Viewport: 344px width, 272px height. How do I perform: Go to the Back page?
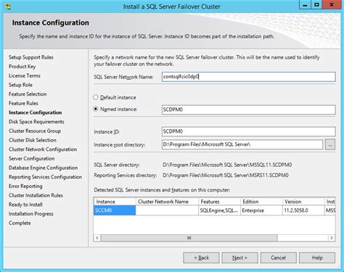tap(201, 257)
